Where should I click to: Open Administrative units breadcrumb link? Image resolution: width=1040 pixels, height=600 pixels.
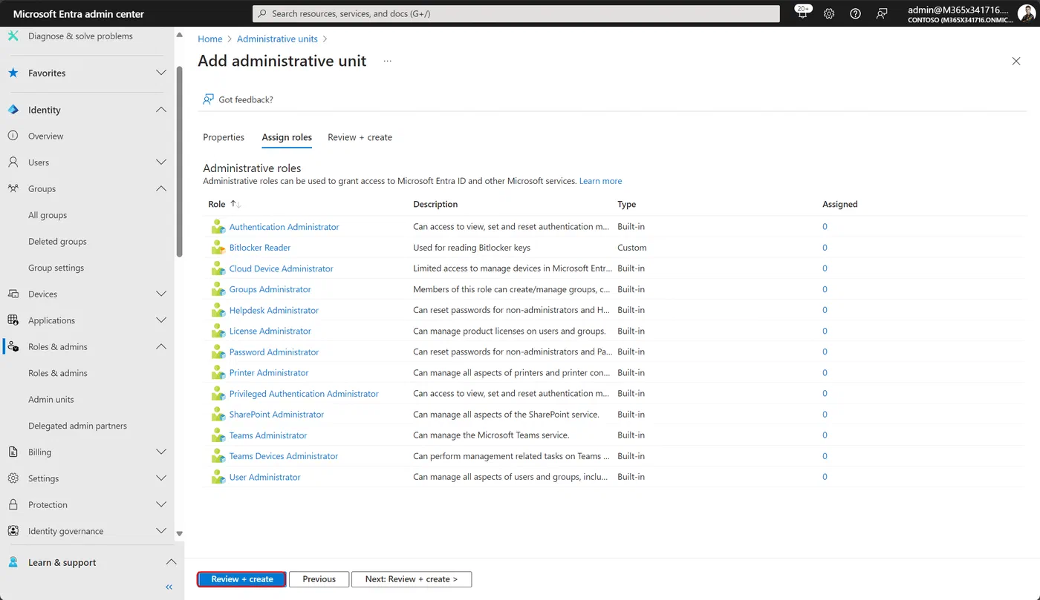click(277, 39)
